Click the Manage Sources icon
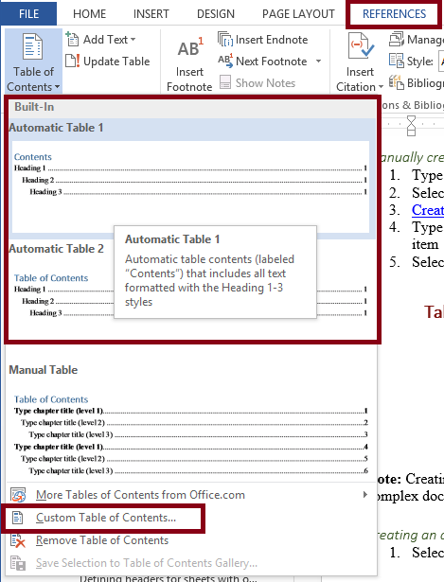This screenshot has width=444, height=582. [396, 39]
